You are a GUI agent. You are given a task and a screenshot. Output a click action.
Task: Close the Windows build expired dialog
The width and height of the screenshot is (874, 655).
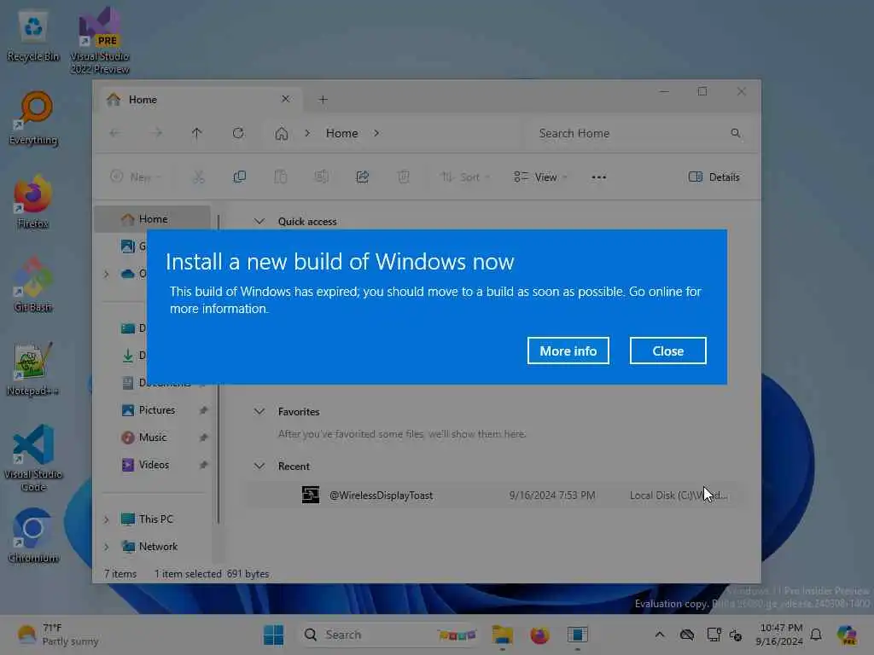coord(667,351)
